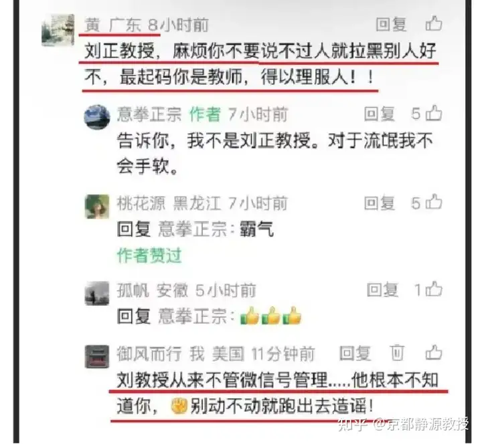
Task: Tap 意拳正宗 mention in 桃花源's reply
Action: pyautogui.click(x=192, y=229)
